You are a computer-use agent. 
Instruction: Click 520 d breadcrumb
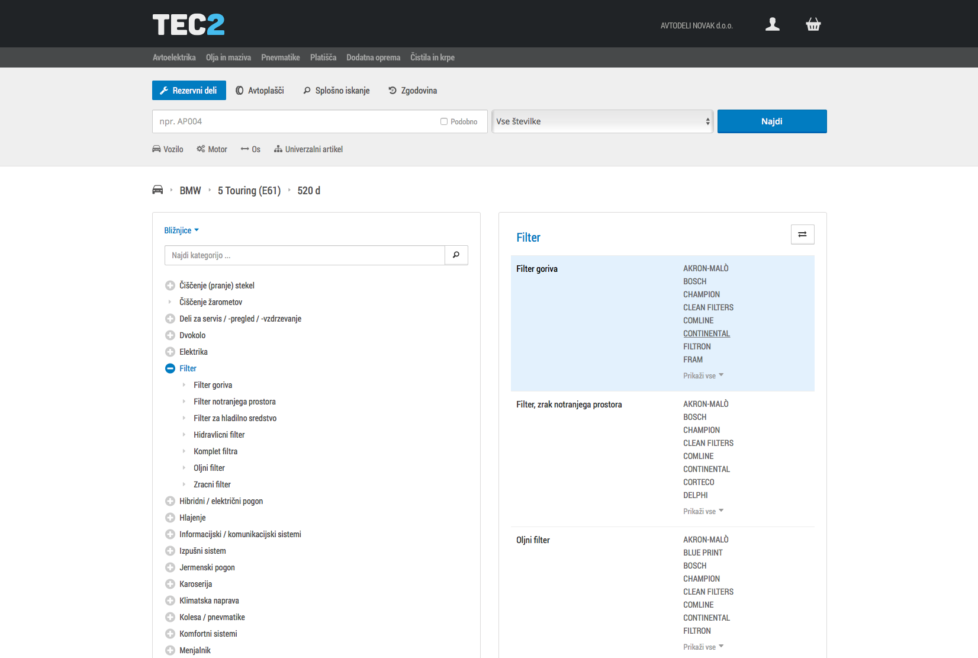[309, 191]
